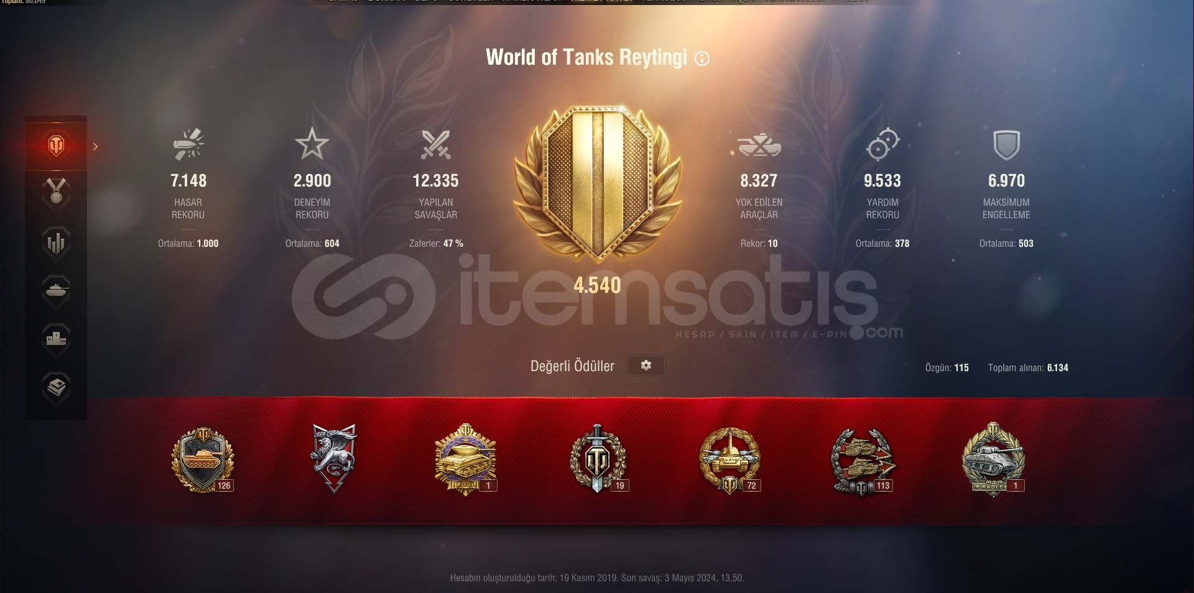Select the double tank medal with count 113

point(863,461)
